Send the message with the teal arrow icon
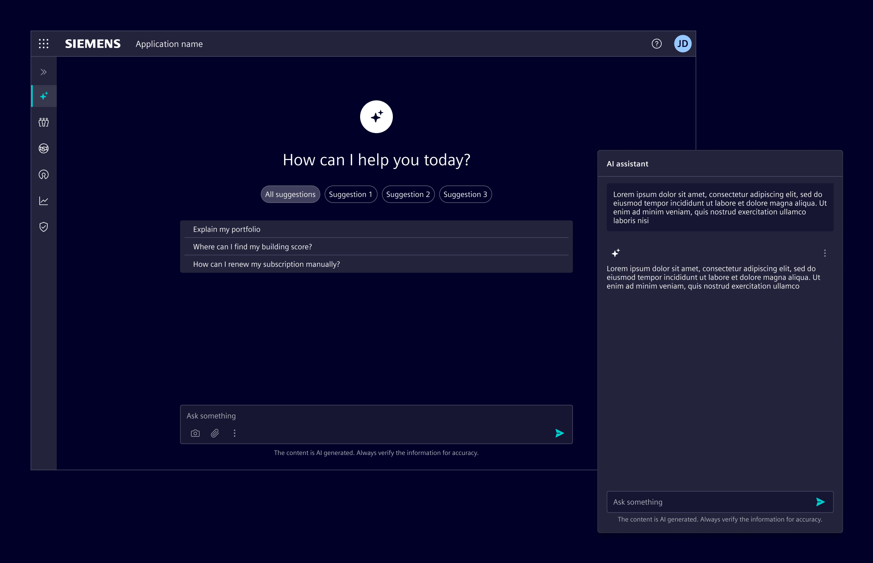The width and height of the screenshot is (873, 563). (x=559, y=433)
